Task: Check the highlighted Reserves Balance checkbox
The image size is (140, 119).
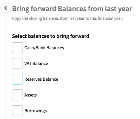Action: [17, 79]
